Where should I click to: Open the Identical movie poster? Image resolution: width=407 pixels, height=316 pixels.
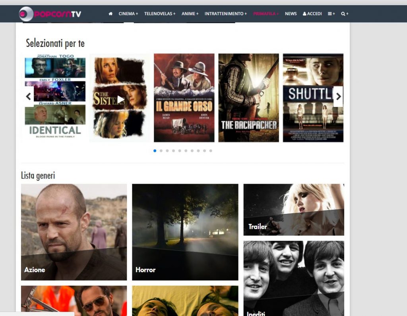pos(55,98)
